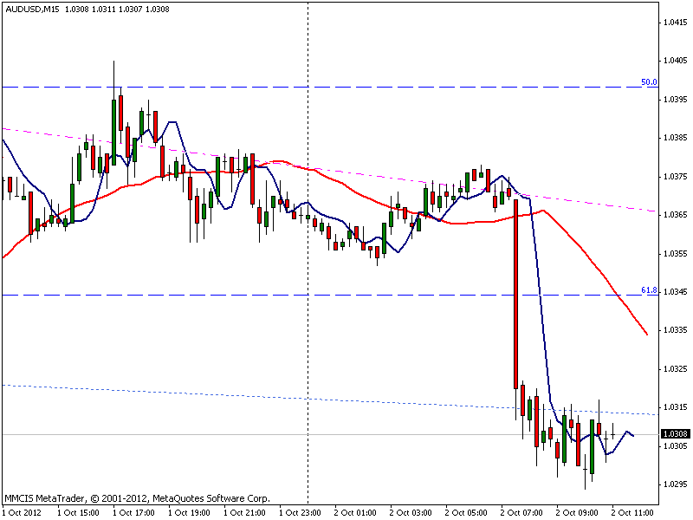
Task: Click the 2 Oct 03:00 time label
Action: pos(411,513)
